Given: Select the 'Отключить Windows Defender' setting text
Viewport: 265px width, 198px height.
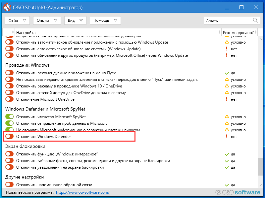Looking at the screenshot, I should pyautogui.click(x=44, y=137).
